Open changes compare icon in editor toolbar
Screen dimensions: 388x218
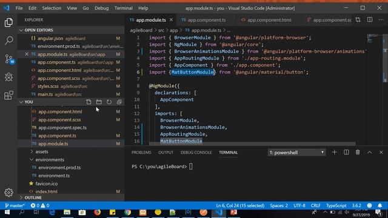[x=358, y=20]
